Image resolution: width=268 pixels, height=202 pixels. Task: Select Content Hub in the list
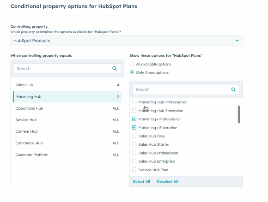[x=67, y=131]
